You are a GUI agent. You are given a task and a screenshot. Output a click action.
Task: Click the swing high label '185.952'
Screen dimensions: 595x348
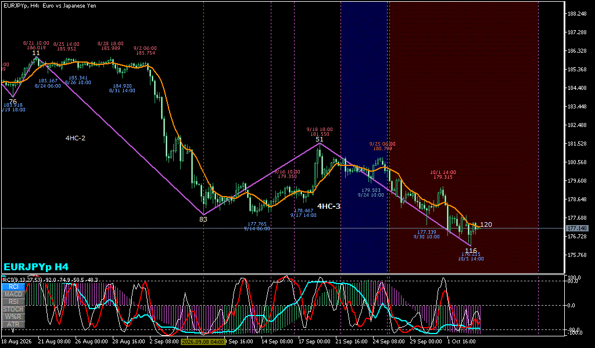click(x=66, y=49)
